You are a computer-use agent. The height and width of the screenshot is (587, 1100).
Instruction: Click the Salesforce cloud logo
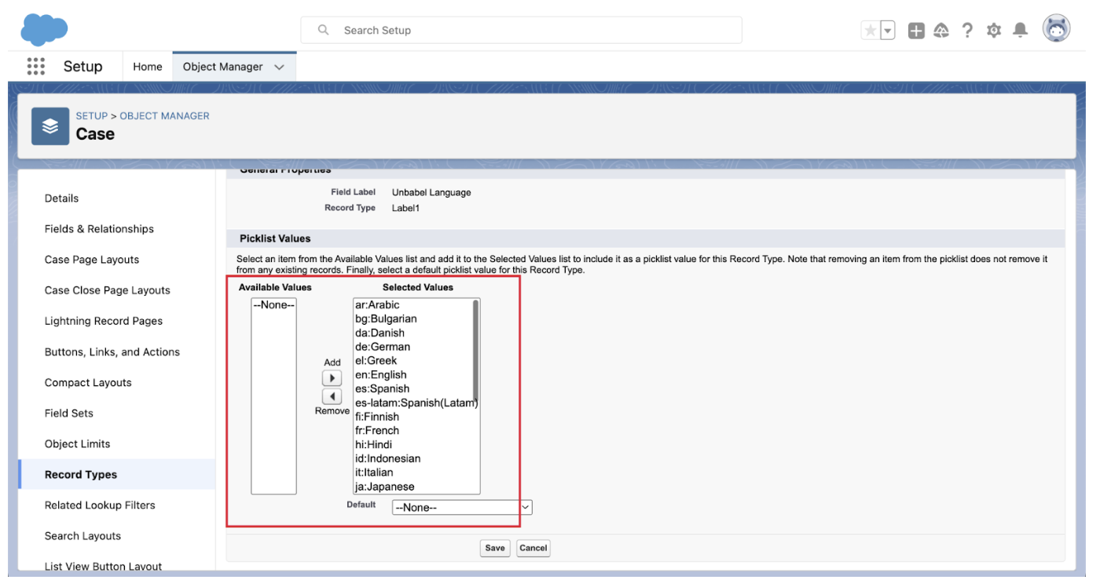coord(44,30)
